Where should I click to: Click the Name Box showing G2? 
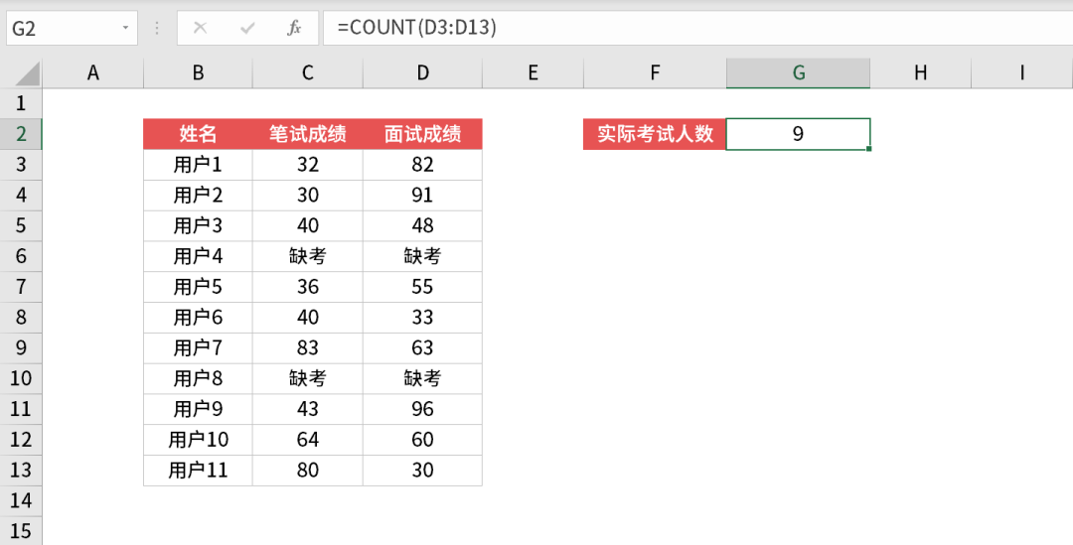click(x=60, y=28)
